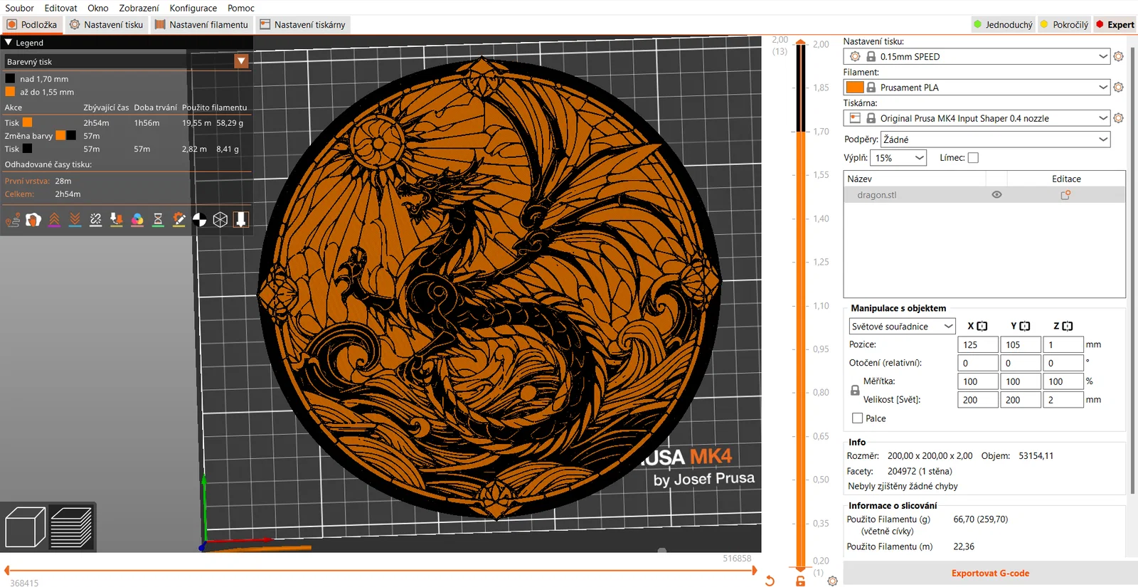The image size is (1138, 587).
Task: Click edit icon on dragon.stl row
Action: (x=1065, y=195)
